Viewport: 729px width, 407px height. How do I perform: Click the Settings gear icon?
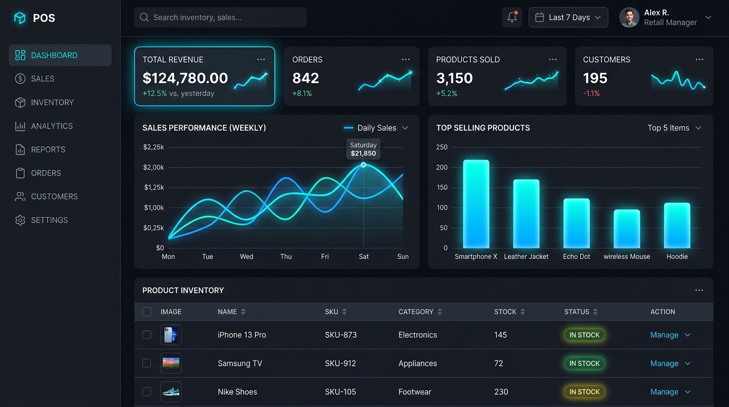click(20, 220)
